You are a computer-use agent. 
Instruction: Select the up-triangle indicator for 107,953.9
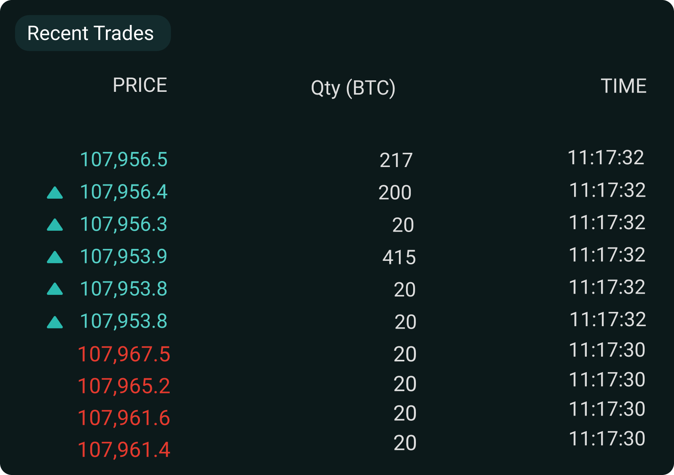click(x=56, y=257)
